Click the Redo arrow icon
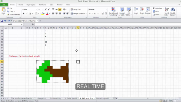181x102 pixels. click(9, 21)
